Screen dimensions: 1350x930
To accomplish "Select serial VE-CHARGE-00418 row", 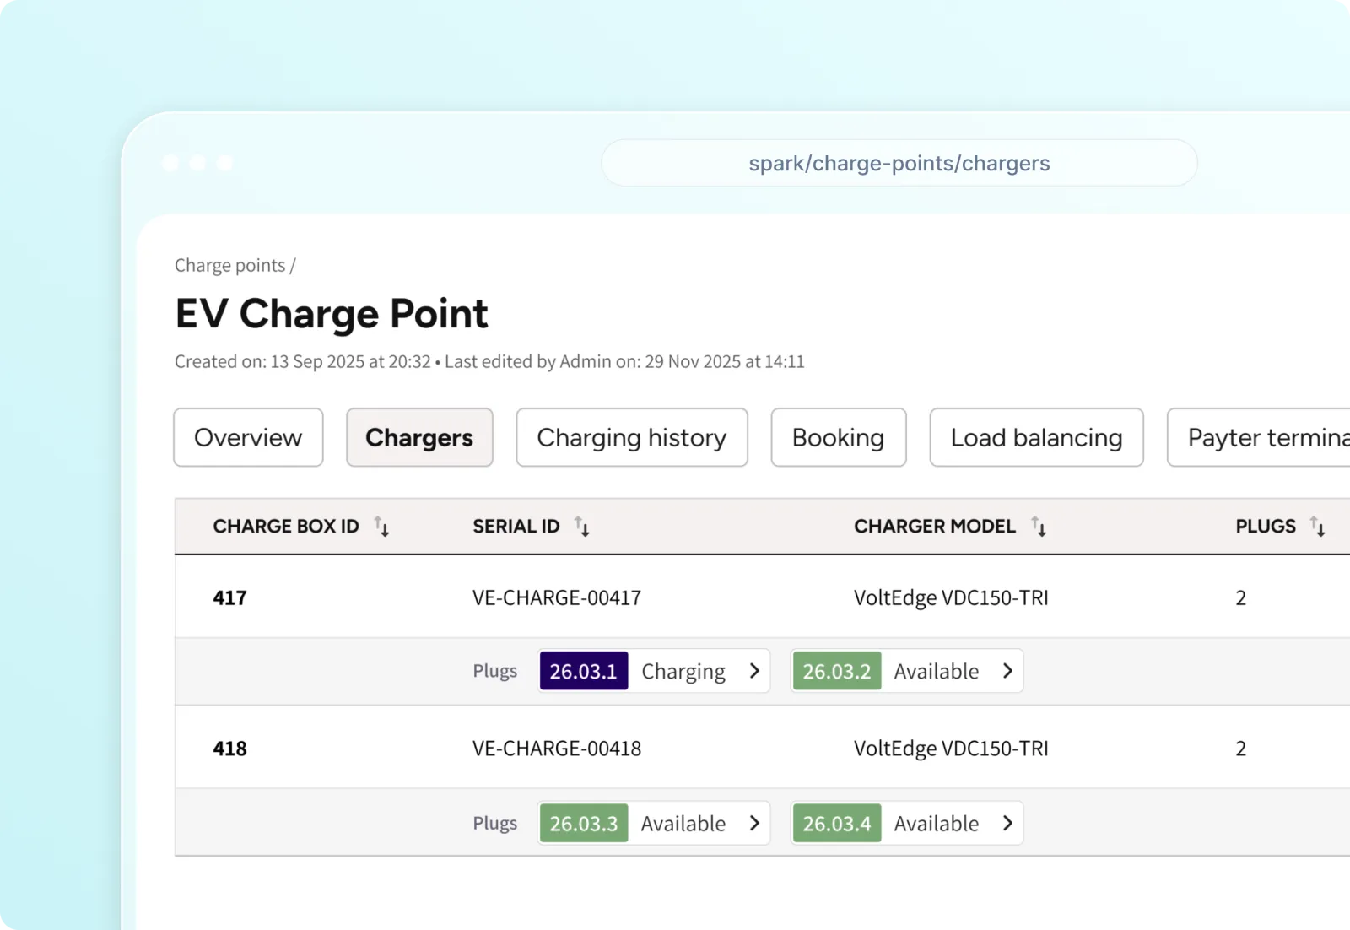I will pyautogui.click(x=557, y=749).
